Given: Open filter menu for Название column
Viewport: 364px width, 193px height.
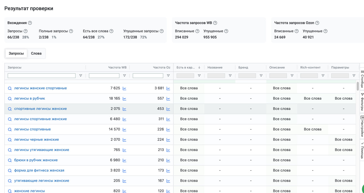Looking at the screenshot, I should point(230,76).
